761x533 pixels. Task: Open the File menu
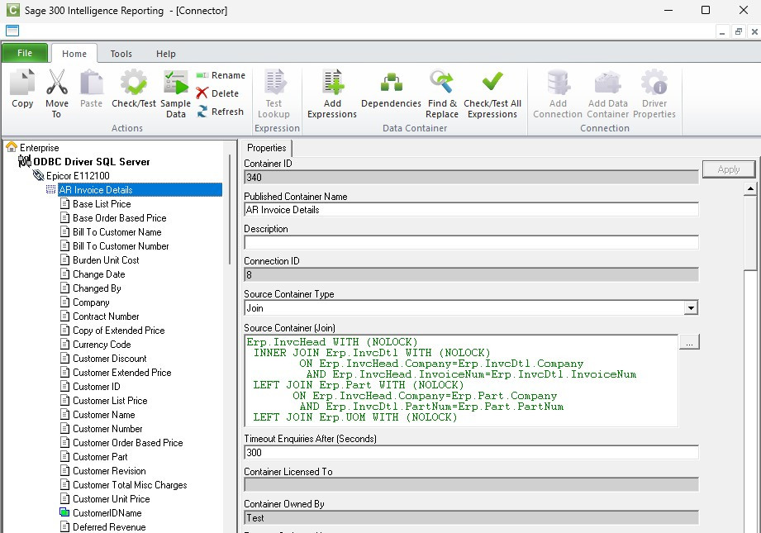(x=25, y=53)
